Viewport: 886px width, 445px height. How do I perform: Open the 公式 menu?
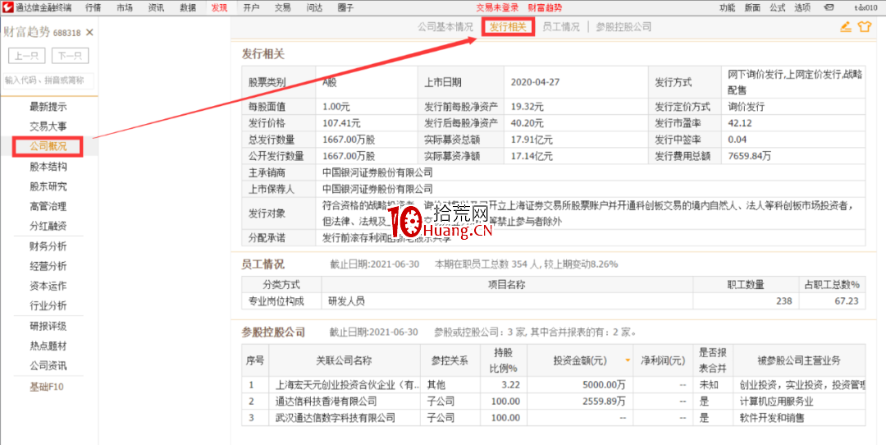(x=778, y=7)
